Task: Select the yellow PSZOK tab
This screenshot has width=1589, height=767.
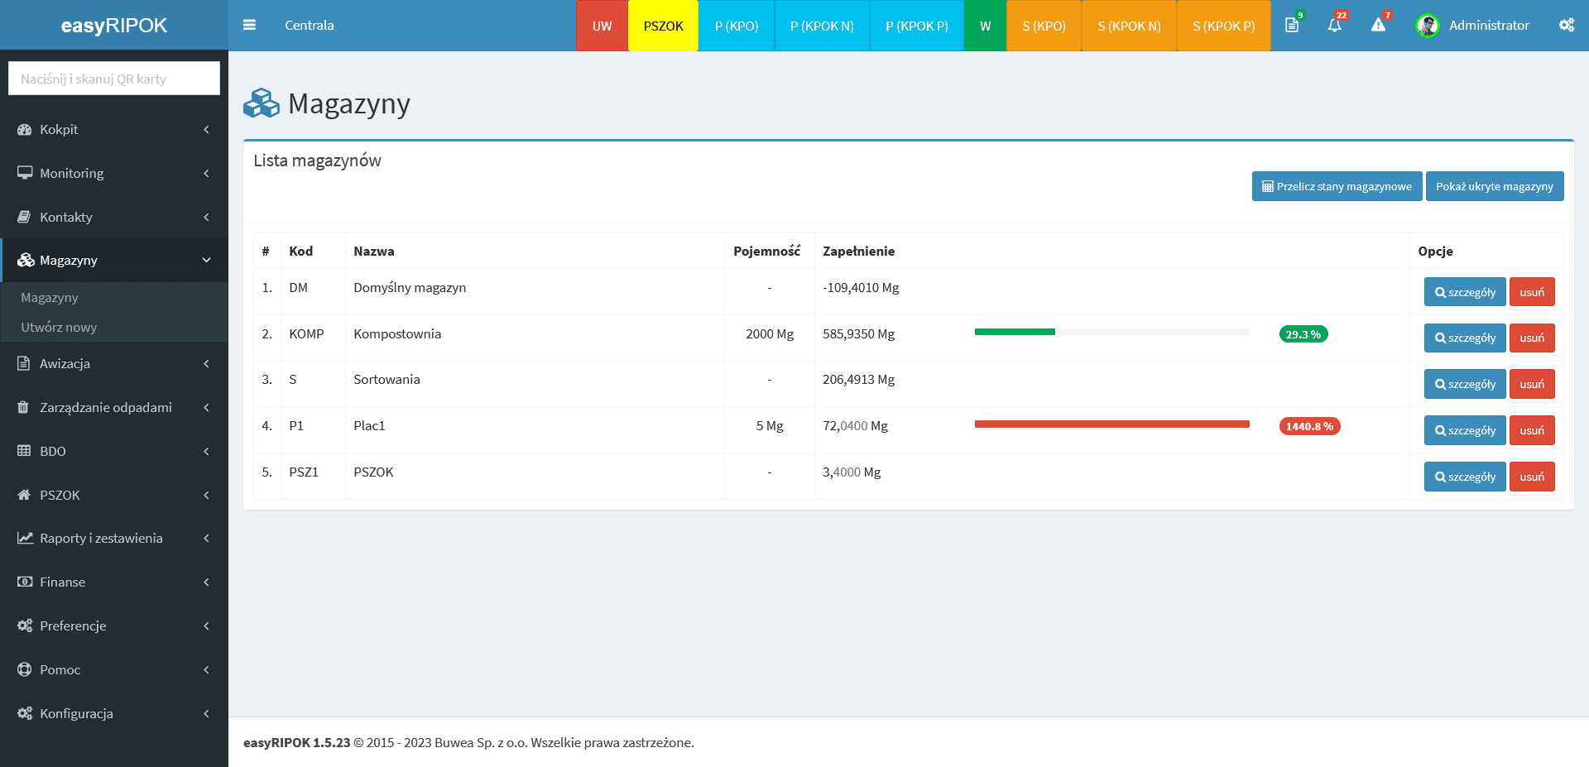Action: (663, 26)
